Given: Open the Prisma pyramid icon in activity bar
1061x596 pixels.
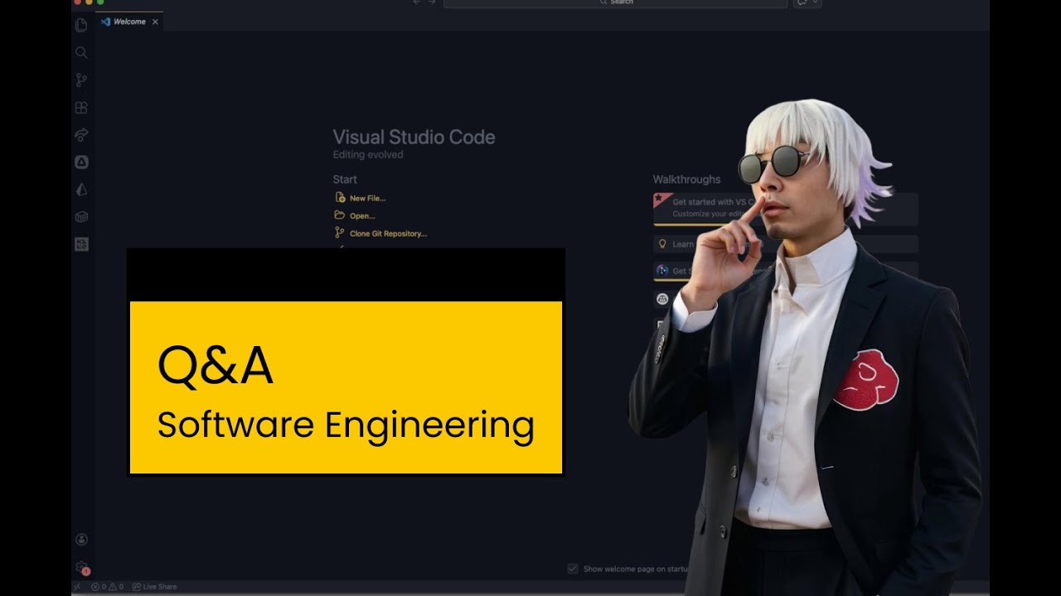Looking at the screenshot, I should 81,190.
